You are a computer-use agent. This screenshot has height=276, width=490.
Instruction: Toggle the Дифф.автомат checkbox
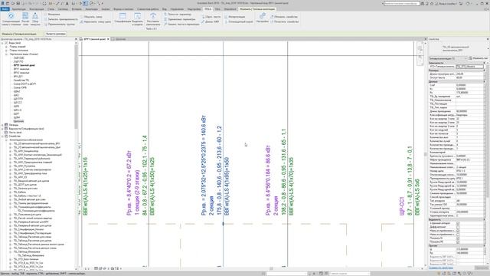coord(458,227)
